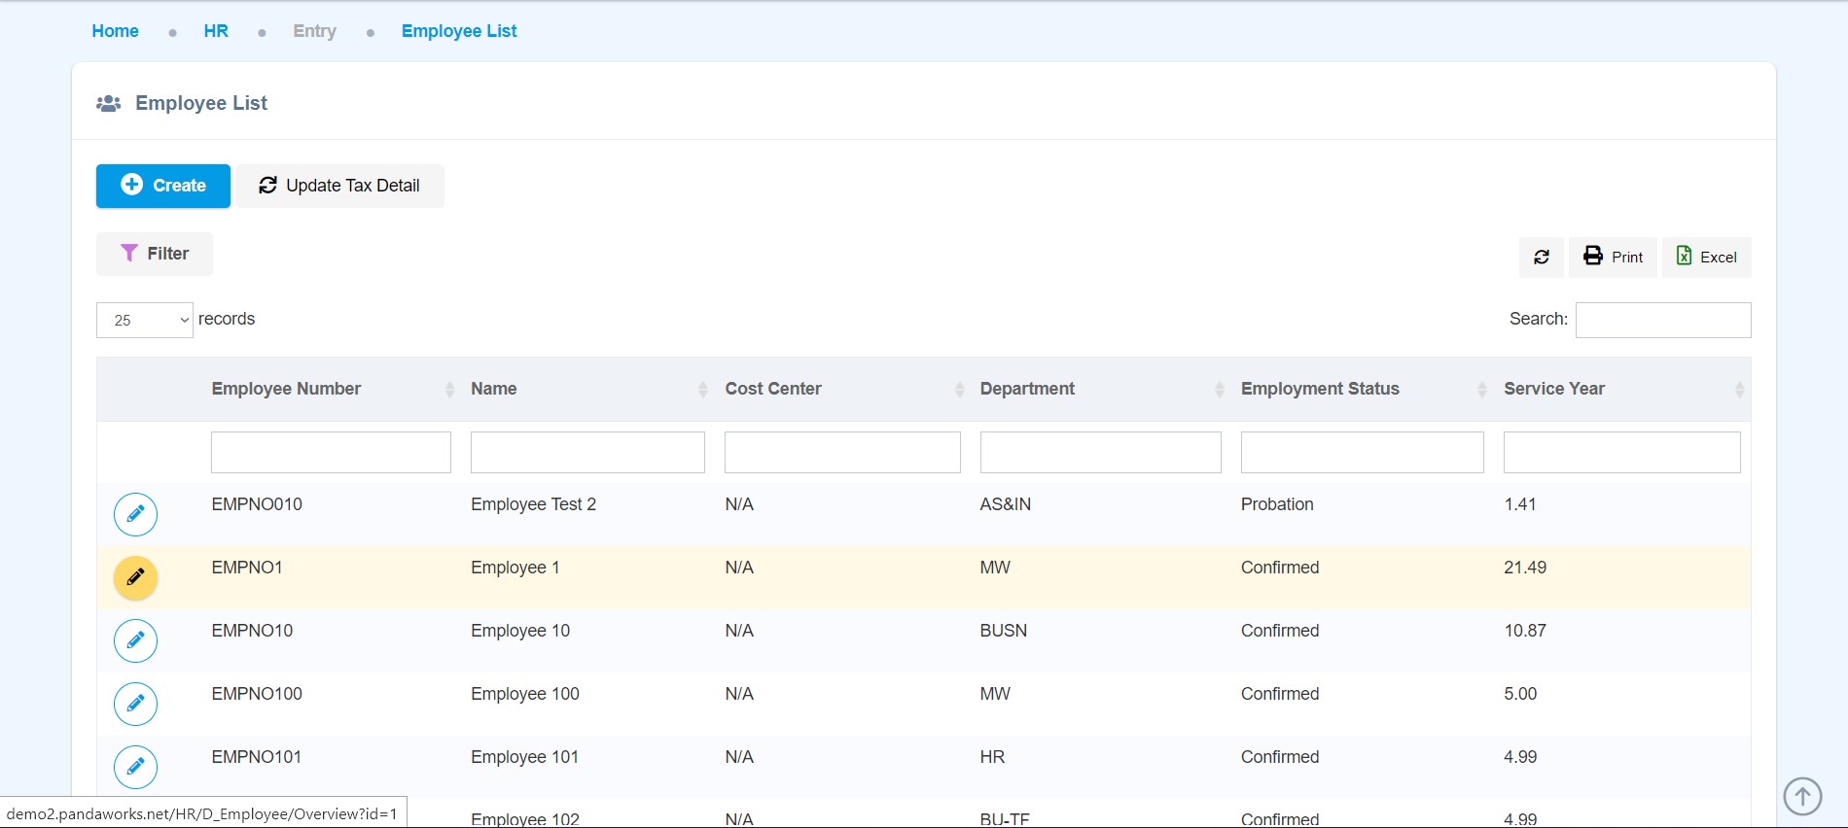Click edit pencil for EMPNO100

(x=135, y=704)
